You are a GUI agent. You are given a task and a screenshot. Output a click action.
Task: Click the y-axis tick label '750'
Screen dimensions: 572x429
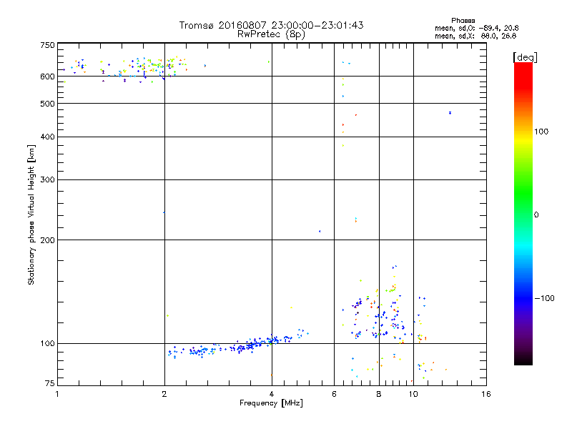point(47,45)
